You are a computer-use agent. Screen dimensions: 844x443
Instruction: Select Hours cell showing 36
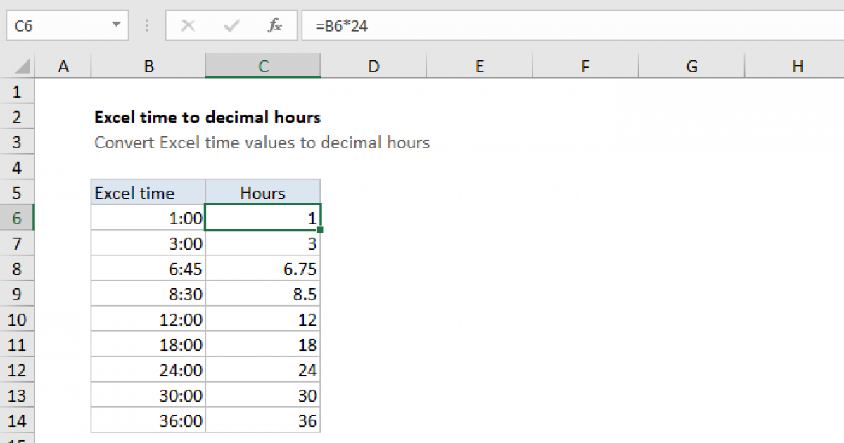[x=263, y=420]
